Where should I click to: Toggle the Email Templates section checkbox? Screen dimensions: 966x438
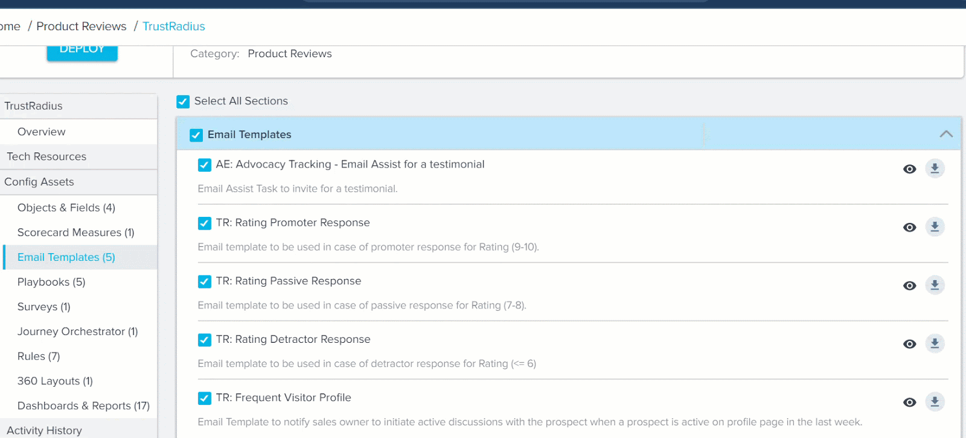(x=196, y=136)
